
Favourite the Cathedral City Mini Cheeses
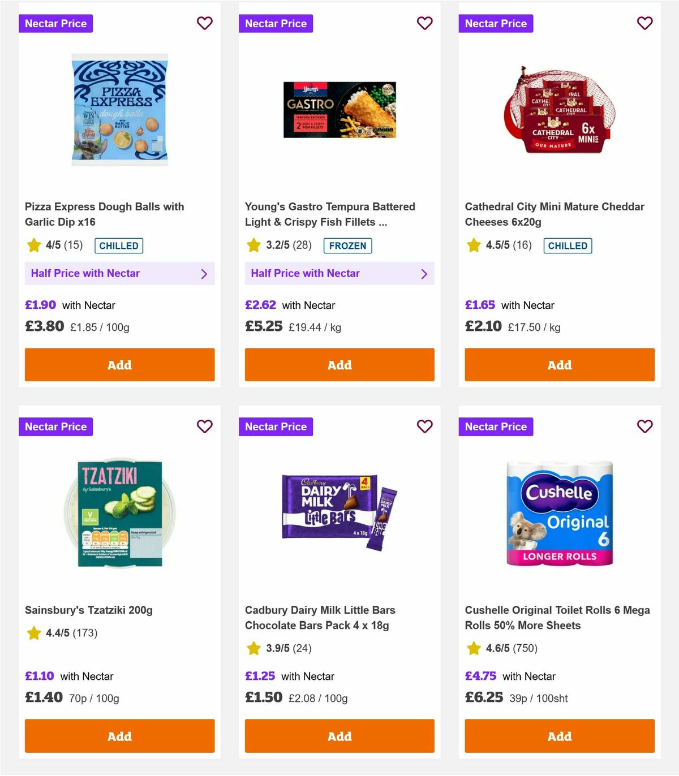pyautogui.click(x=644, y=23)
